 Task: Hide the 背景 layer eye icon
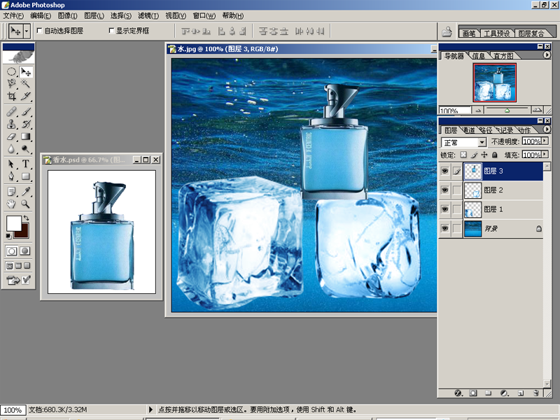[444, 228]
